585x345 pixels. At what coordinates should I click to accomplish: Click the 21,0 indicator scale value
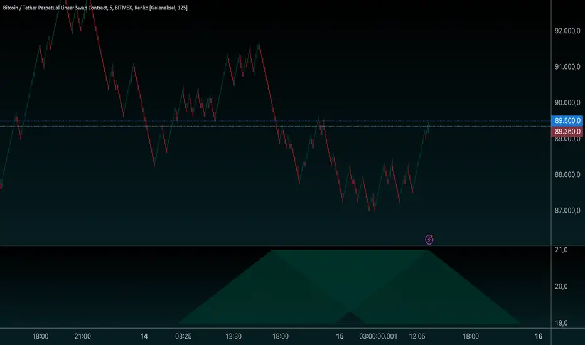(561, 250)
